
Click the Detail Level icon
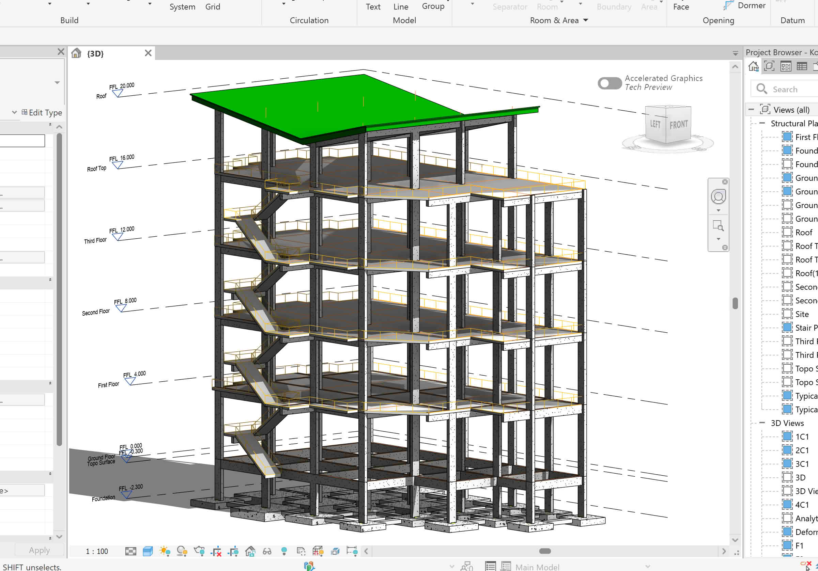click(130, 551)
